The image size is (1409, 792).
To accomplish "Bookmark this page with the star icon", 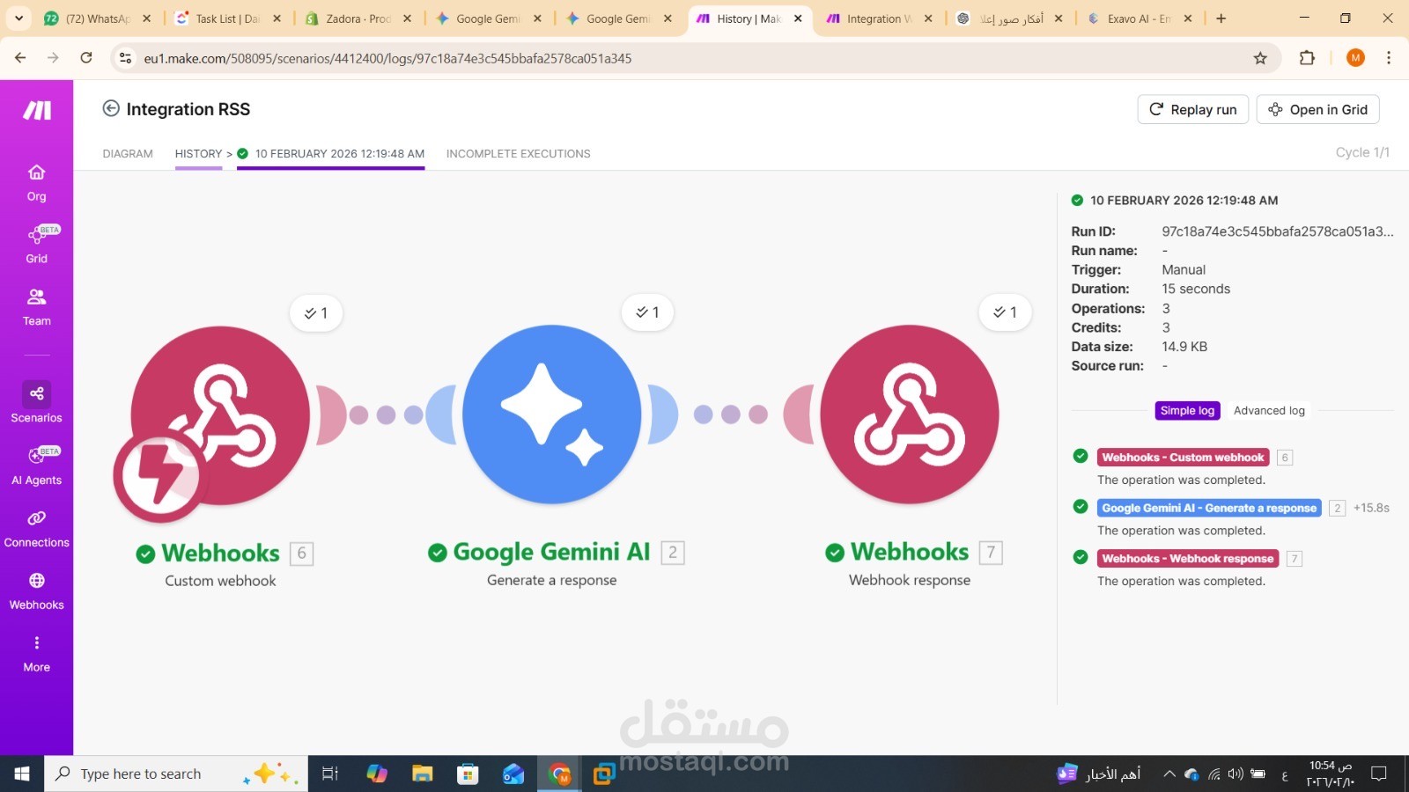I will point(1260,58).
